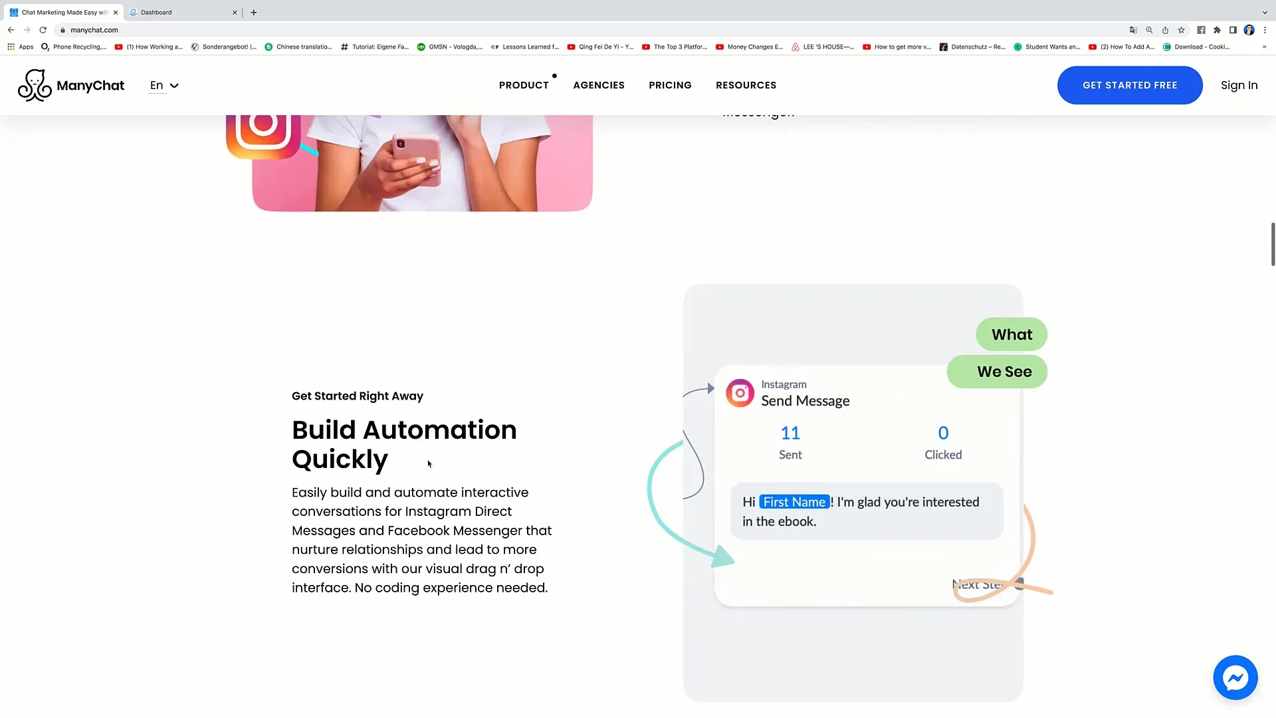Expand the RESOURCES menu dropdown

pos(746,85)
